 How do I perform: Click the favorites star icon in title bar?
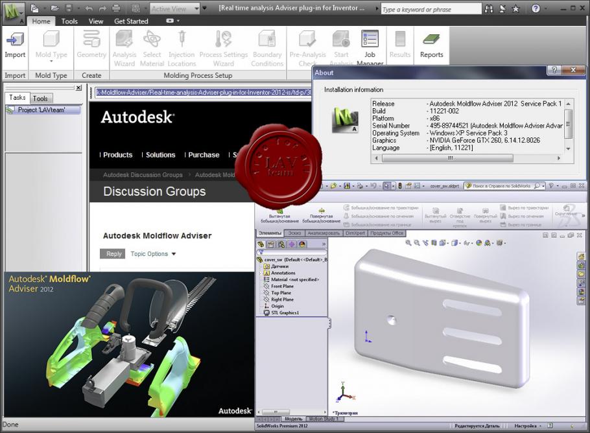(515, 9)
